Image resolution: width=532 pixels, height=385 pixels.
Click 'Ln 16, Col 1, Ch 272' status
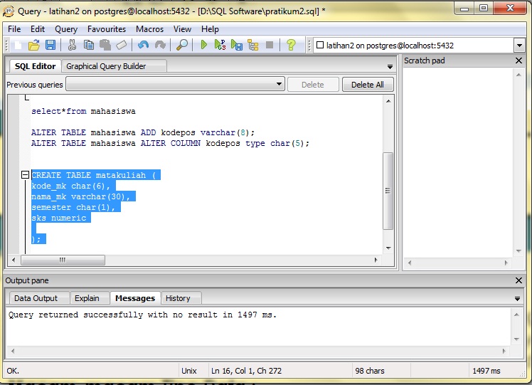point(246,371)
